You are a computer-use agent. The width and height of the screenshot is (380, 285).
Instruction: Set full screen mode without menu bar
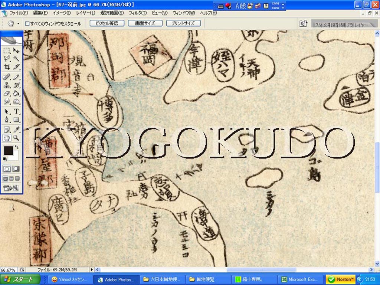[17, 178]
